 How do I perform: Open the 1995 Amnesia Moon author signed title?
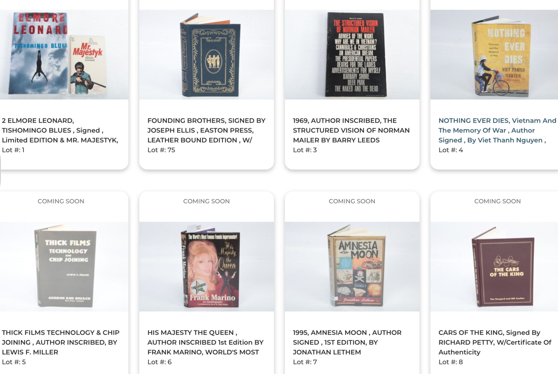pos(347,342)
